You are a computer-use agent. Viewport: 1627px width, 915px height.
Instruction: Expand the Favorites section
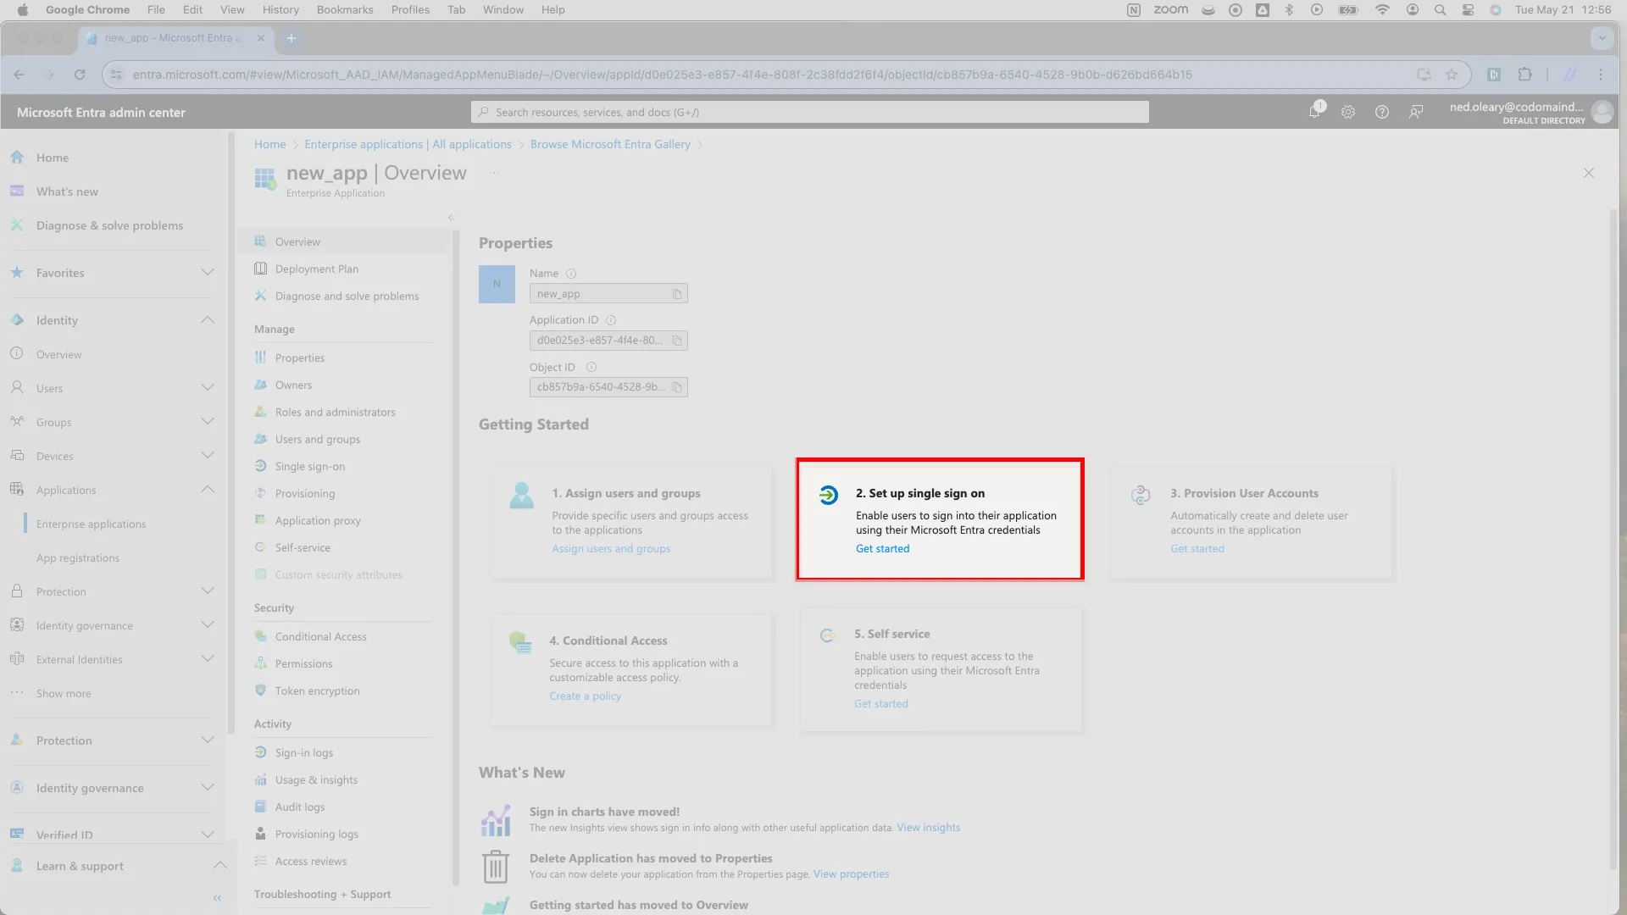[208, 272]
